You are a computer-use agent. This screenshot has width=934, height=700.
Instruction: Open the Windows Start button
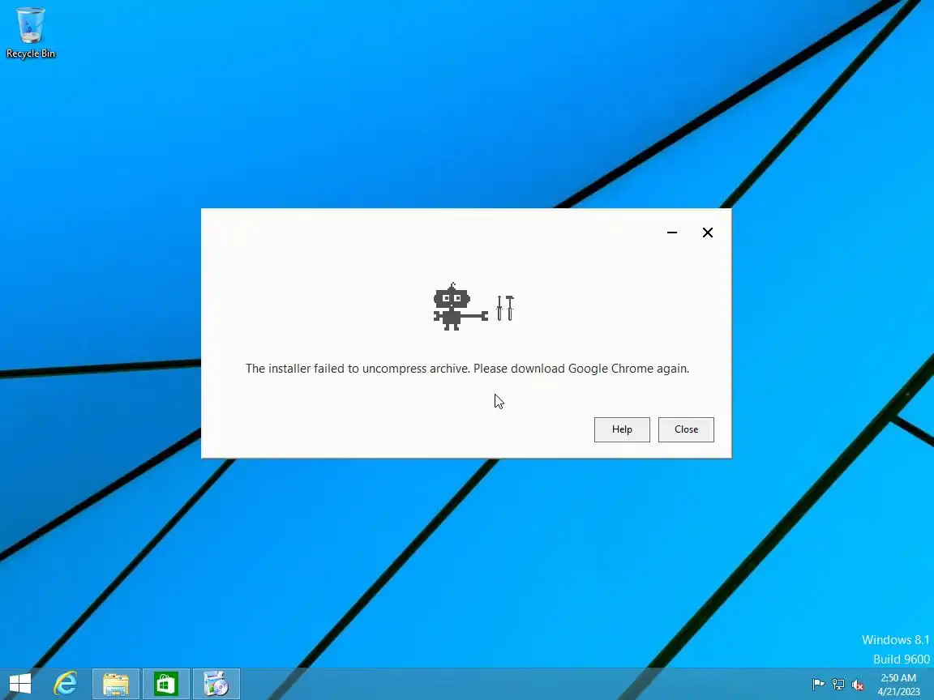pyautogui.click(x=19, y=684)
